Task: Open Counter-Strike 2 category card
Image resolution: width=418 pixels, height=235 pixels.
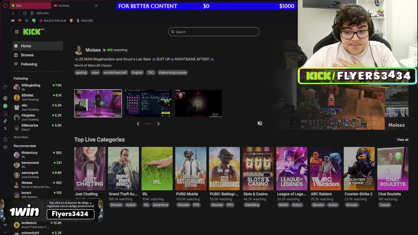Action: pyautogui.click(x=359, y=168)
